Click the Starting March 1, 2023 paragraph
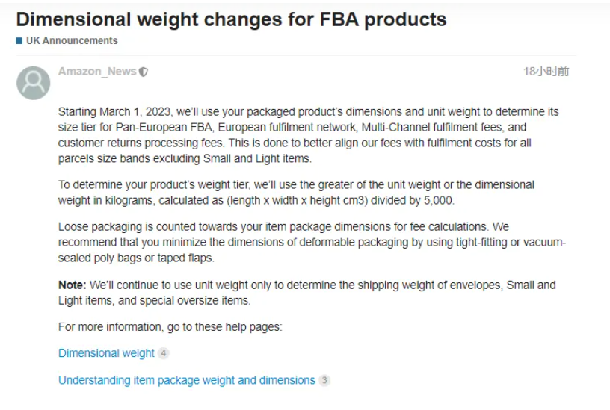 tap(309, 135)
